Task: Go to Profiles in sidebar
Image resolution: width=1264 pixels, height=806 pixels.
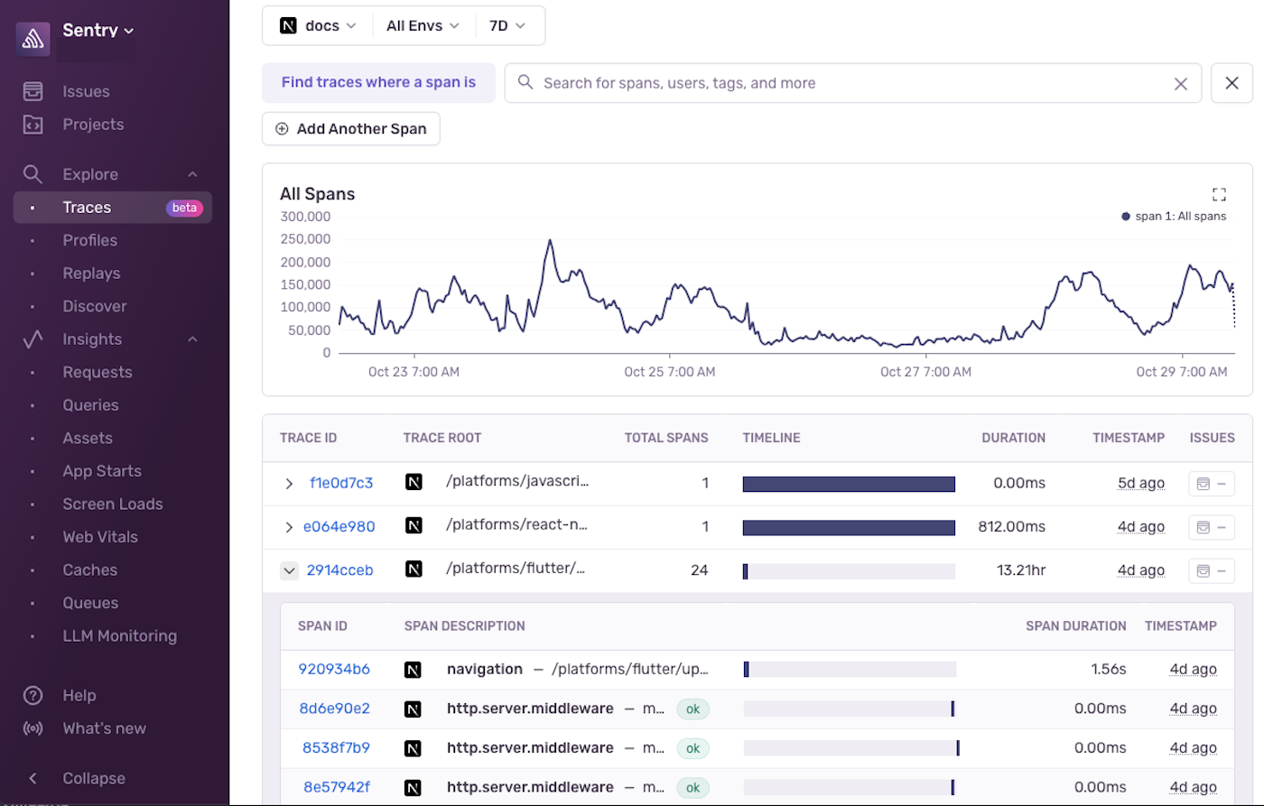Action: (x=90, y=240)
